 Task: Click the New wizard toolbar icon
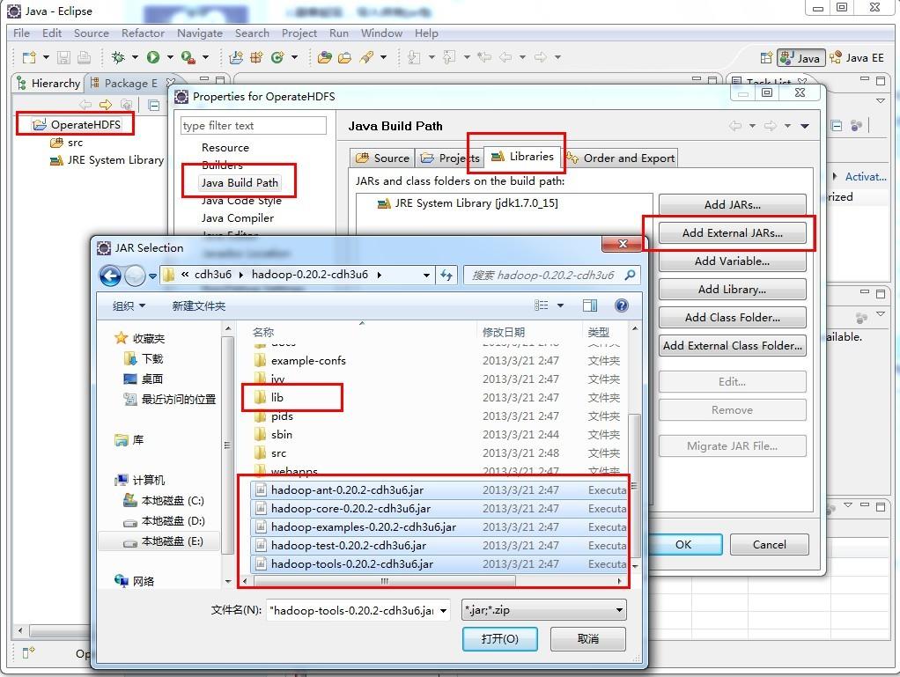[x=29, y=57]
